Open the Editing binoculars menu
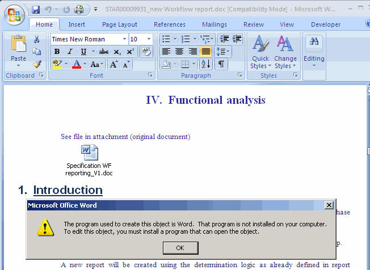 [x=314, y=52]
